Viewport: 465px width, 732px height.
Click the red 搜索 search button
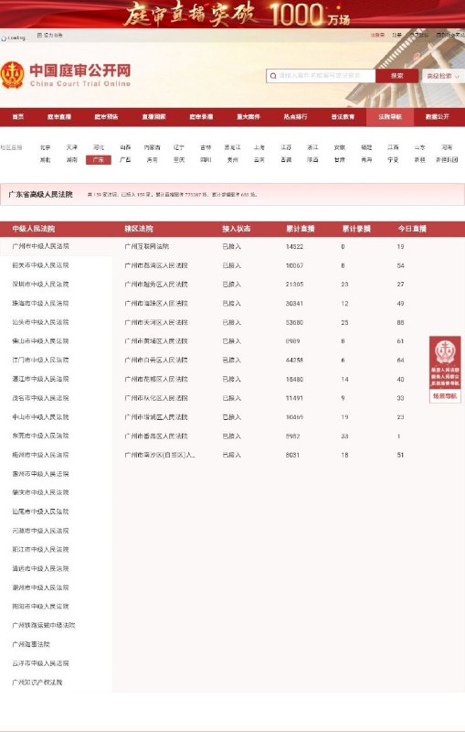[397, 76]
